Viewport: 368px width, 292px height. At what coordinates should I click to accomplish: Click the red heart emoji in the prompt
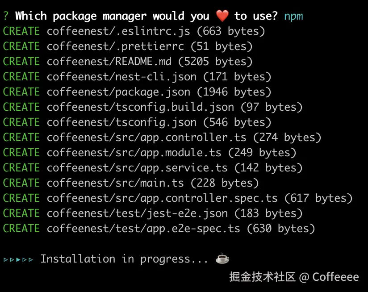tap(222, 16)
